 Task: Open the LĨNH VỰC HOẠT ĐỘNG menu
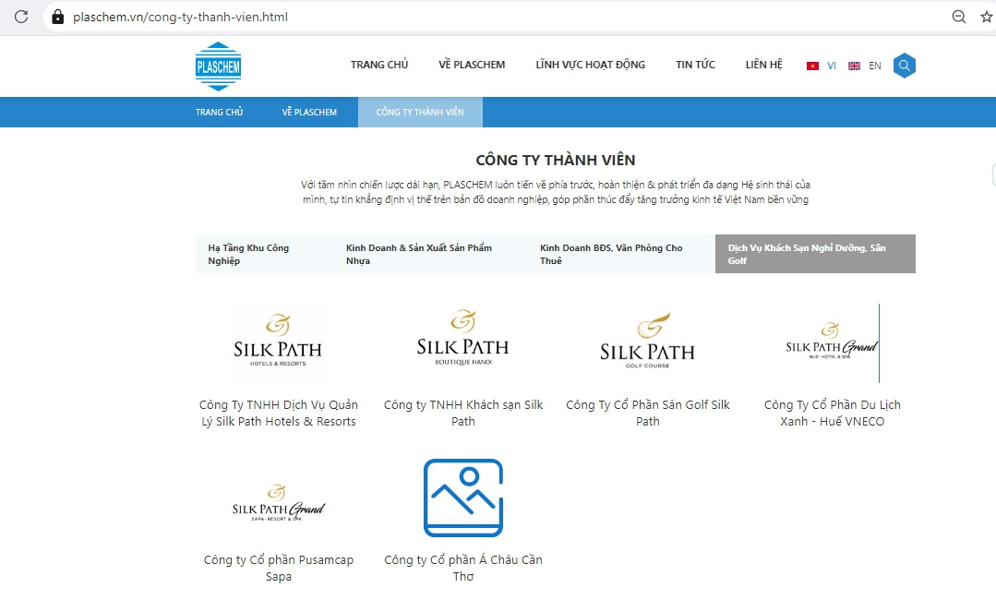coord(590,65)
